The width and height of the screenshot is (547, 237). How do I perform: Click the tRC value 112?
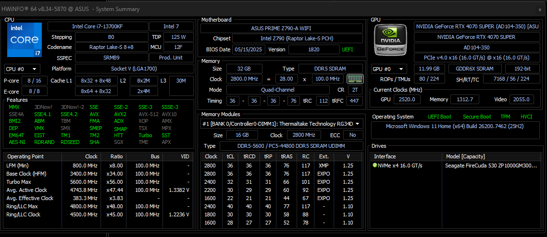[323, 101]
